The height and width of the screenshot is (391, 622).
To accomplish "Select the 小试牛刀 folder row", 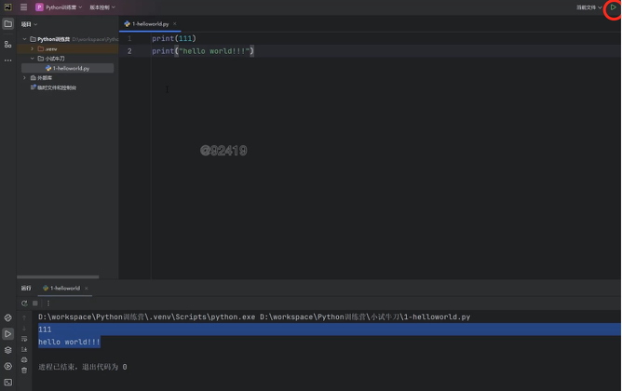I will pyautogui.click(x=67, y=59).
